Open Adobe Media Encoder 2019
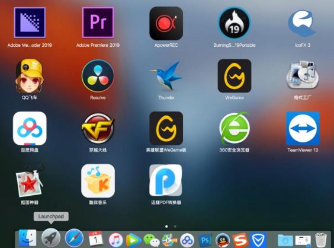Screen dimensions: 334x248 [x=30, y=23]
